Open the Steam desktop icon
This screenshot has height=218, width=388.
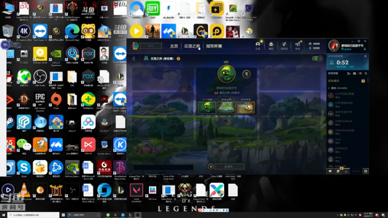click(x=10, y=123)
